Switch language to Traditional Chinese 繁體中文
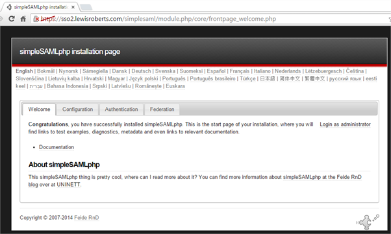The image size is (391, 234). click(x=315, y=78)
